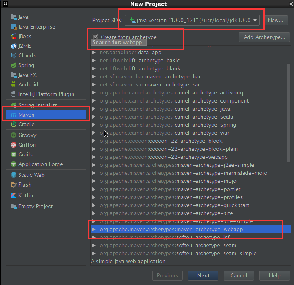This screenshot has width=294, height=285.
Task: Expand the selected maven-archetype-webapp node
Action: click(94, 229)
